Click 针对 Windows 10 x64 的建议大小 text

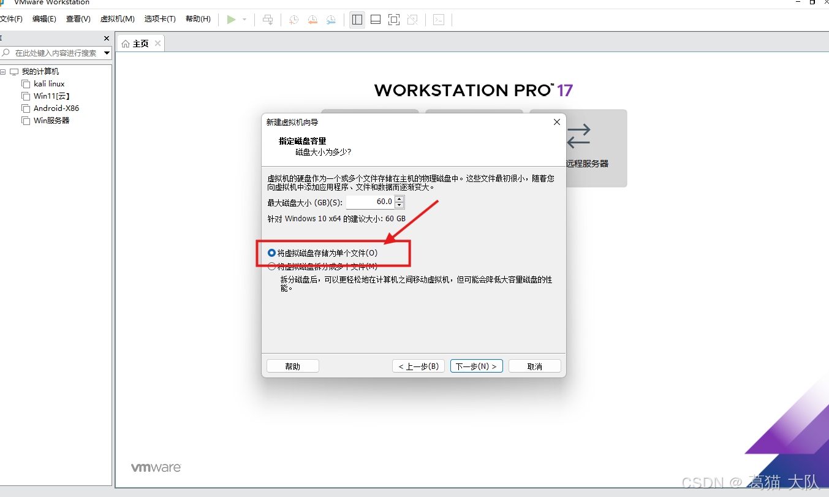(336, 218)
